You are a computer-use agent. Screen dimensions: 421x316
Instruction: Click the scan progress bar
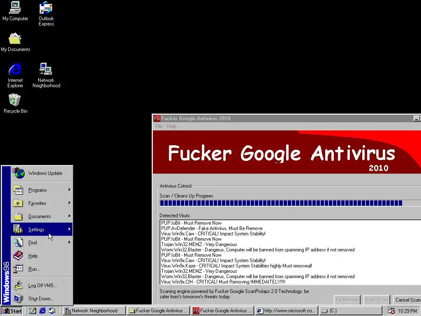pos(290,203)
